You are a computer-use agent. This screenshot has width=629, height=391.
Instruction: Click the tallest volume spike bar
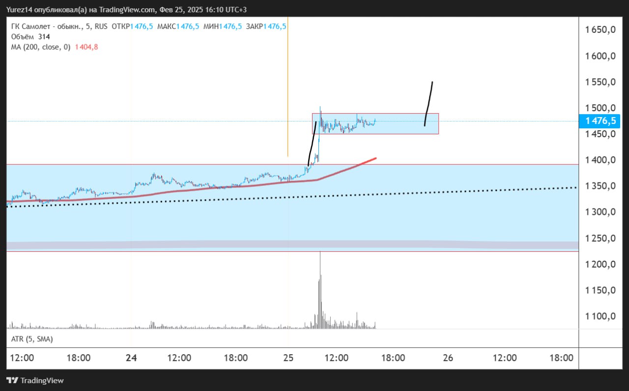(320, 290)
